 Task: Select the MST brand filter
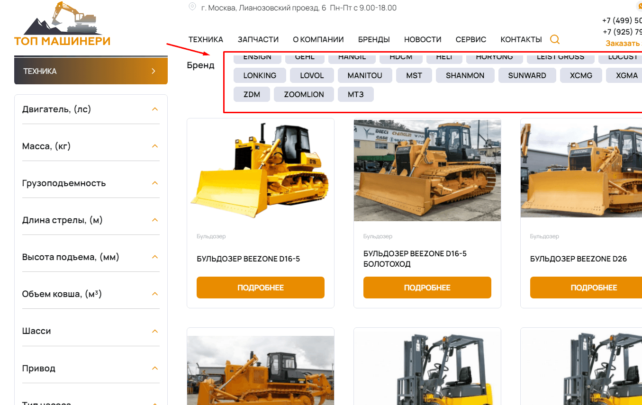pos(414,75)
